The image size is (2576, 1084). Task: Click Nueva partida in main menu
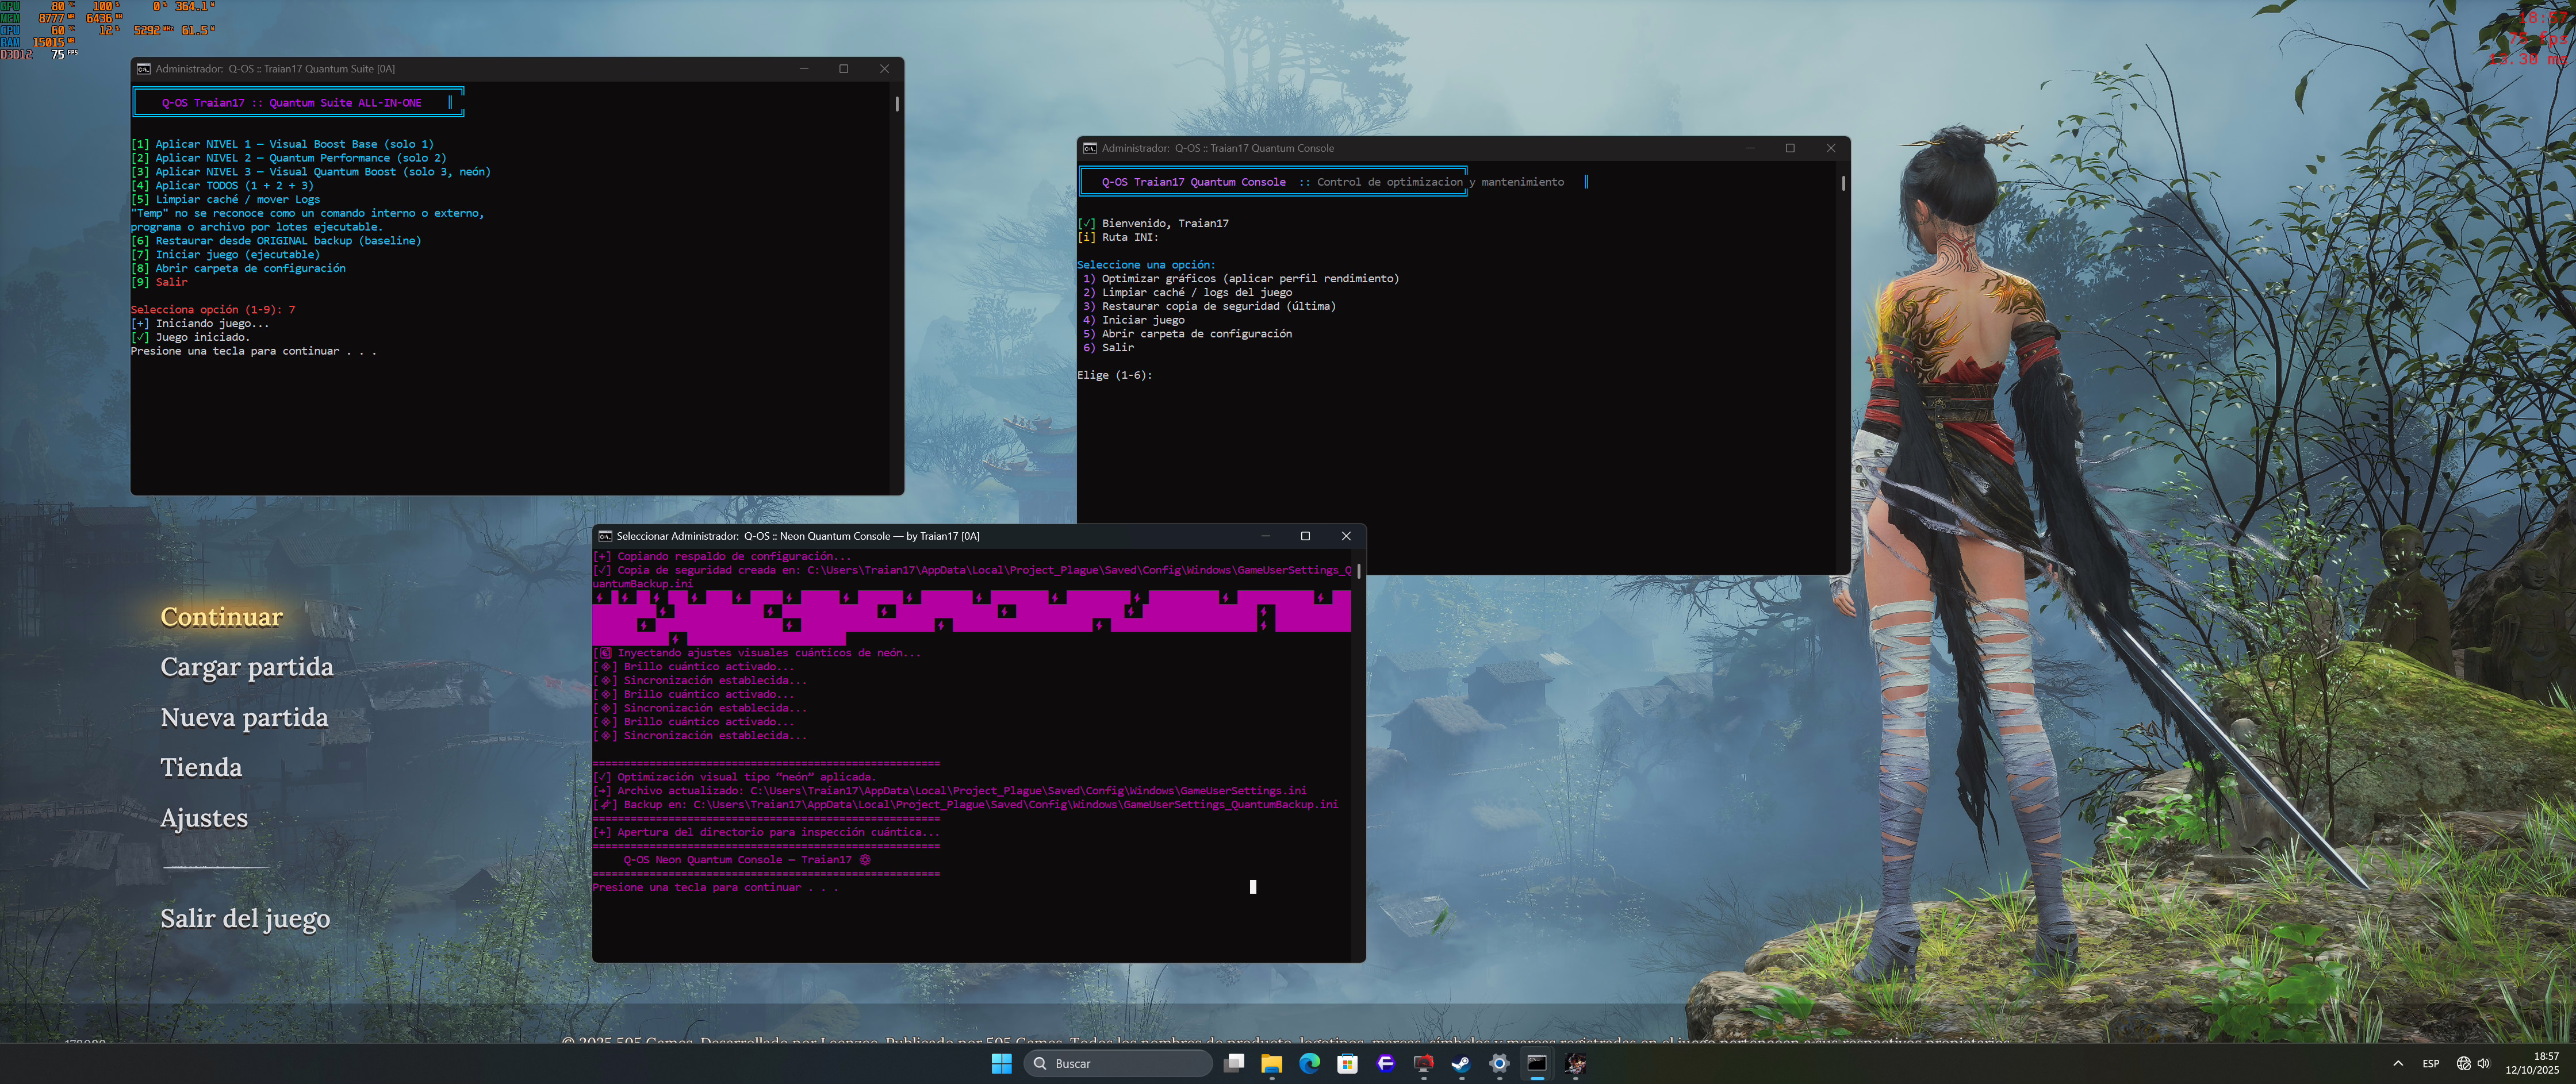tap(244, 717)
